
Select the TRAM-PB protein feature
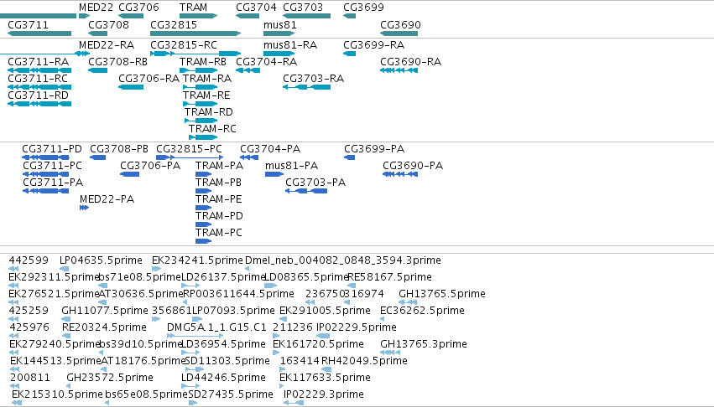[x=204, y=191]
